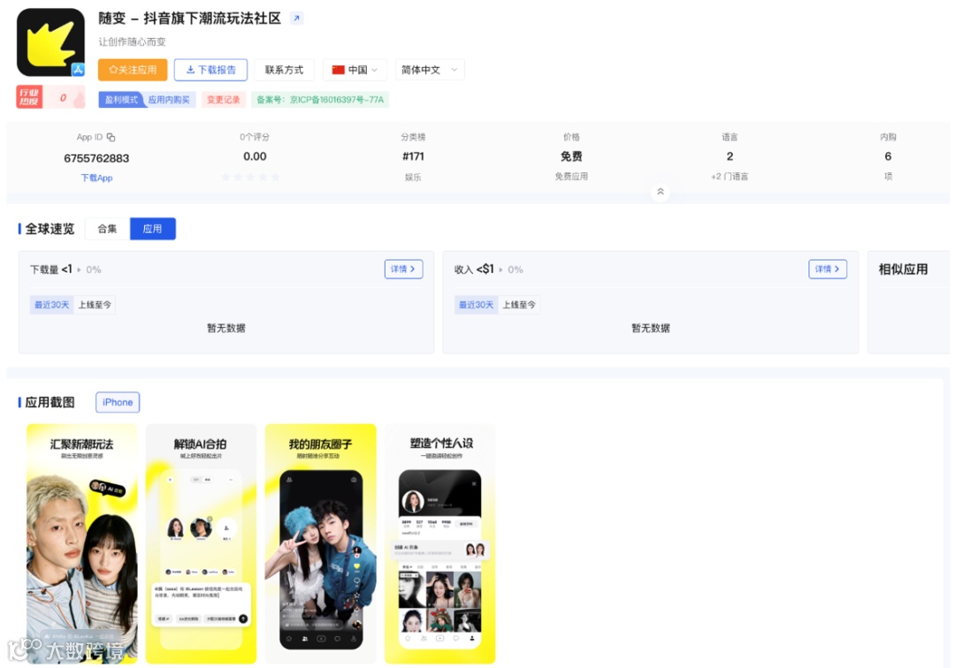Open the 变更记录 change log tag
955x668 pixels.
coord(223,100)
